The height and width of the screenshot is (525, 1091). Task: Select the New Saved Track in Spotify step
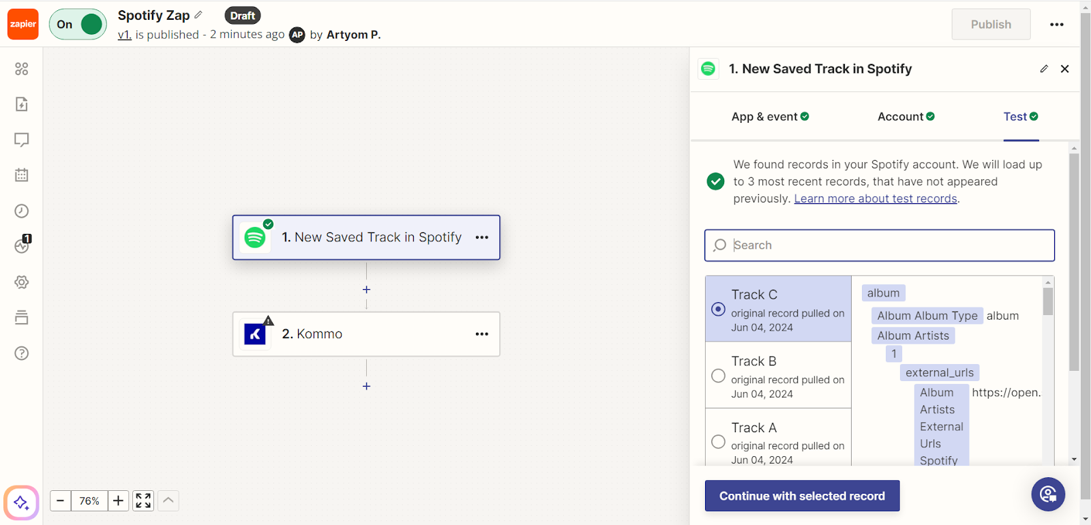(366, 237)
